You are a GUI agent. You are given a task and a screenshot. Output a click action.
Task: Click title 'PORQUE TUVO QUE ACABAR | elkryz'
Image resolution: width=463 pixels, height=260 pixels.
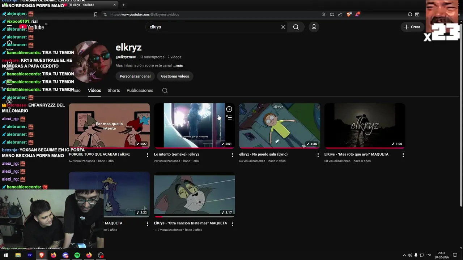pyautogui.click(x=99, y=154)
